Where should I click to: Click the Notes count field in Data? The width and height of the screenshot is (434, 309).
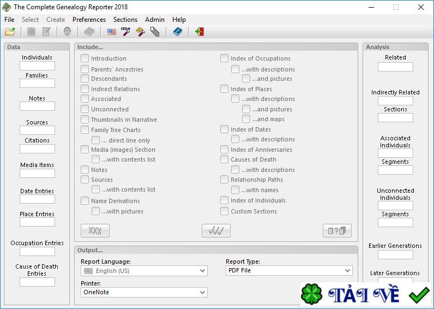38,106
